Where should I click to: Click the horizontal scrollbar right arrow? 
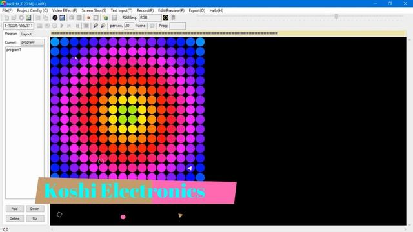[405, 229]
